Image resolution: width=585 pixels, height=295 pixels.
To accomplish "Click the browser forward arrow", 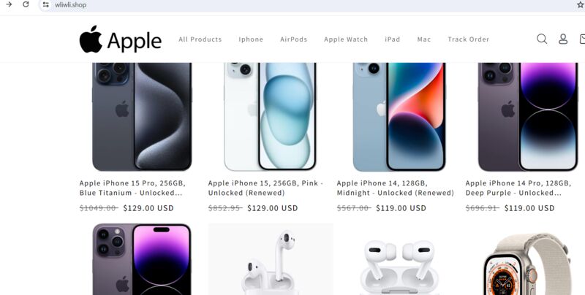I will (9, 4).
